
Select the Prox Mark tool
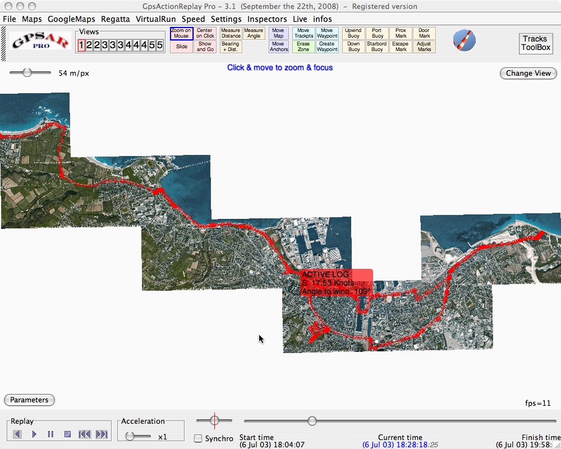pyautogui.click(x=401, y=33)
